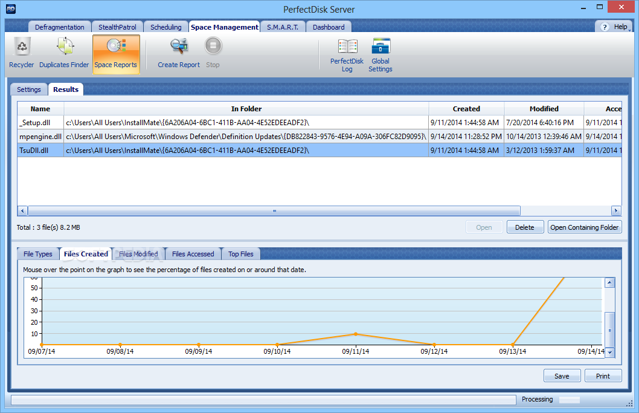Viewport: 639px width, 413px height.
Task: Click the chart's scroll up arrow
Action: pos(609,282)
